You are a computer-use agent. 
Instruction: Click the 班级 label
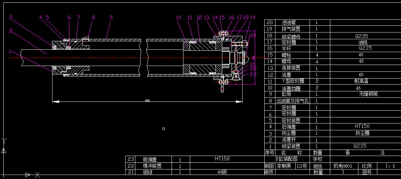[318, 166]
